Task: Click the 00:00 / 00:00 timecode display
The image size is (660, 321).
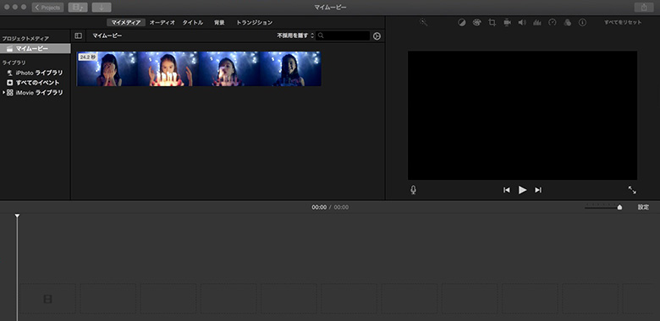Action: pos(330,207)
